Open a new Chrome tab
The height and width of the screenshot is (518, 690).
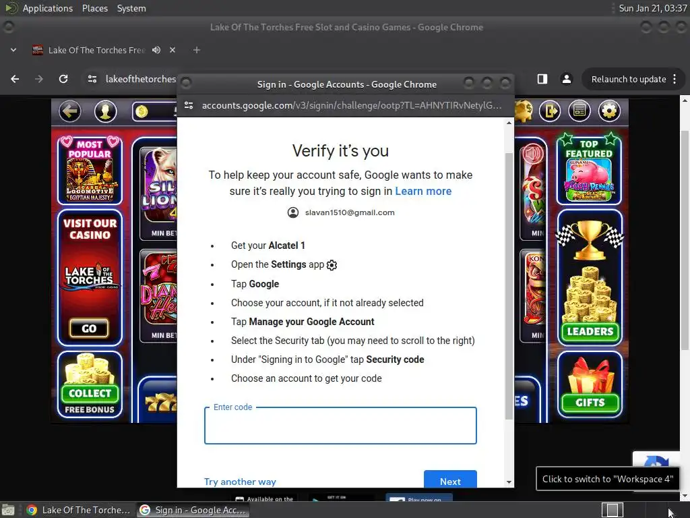point(197,50)
